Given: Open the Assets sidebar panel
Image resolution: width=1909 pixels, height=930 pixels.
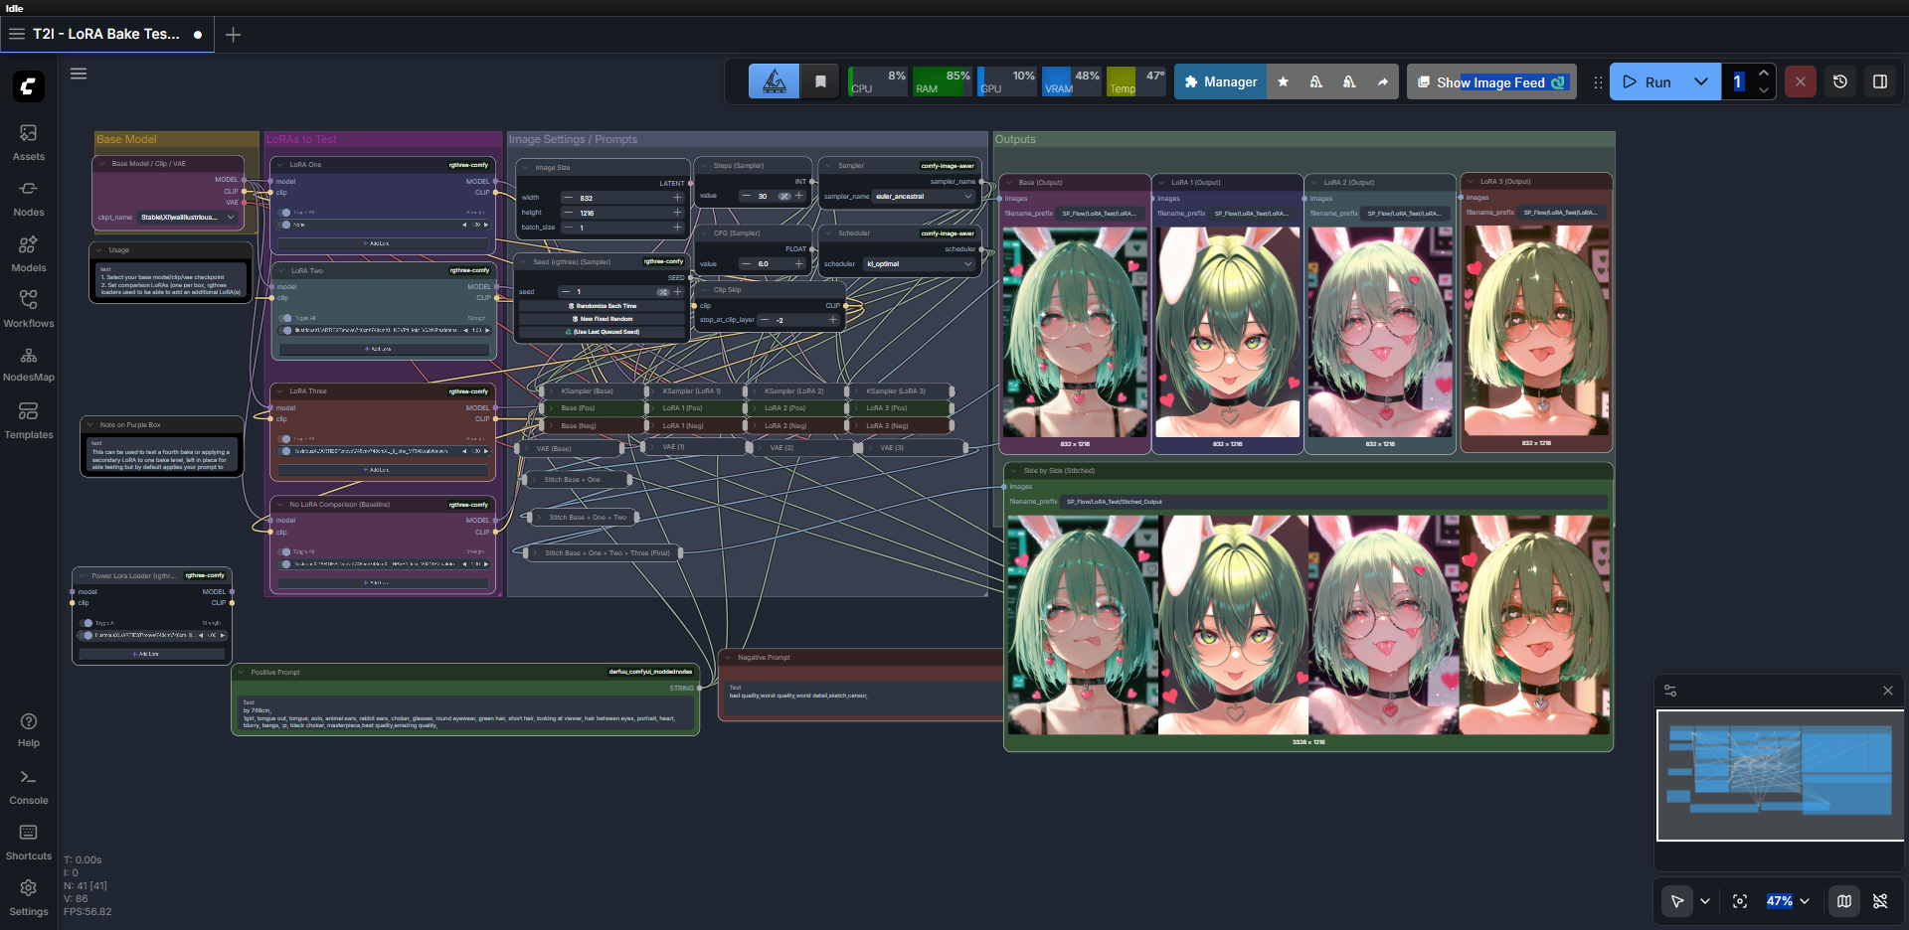Looking at the screenshot, I should (x=28, y=142).
